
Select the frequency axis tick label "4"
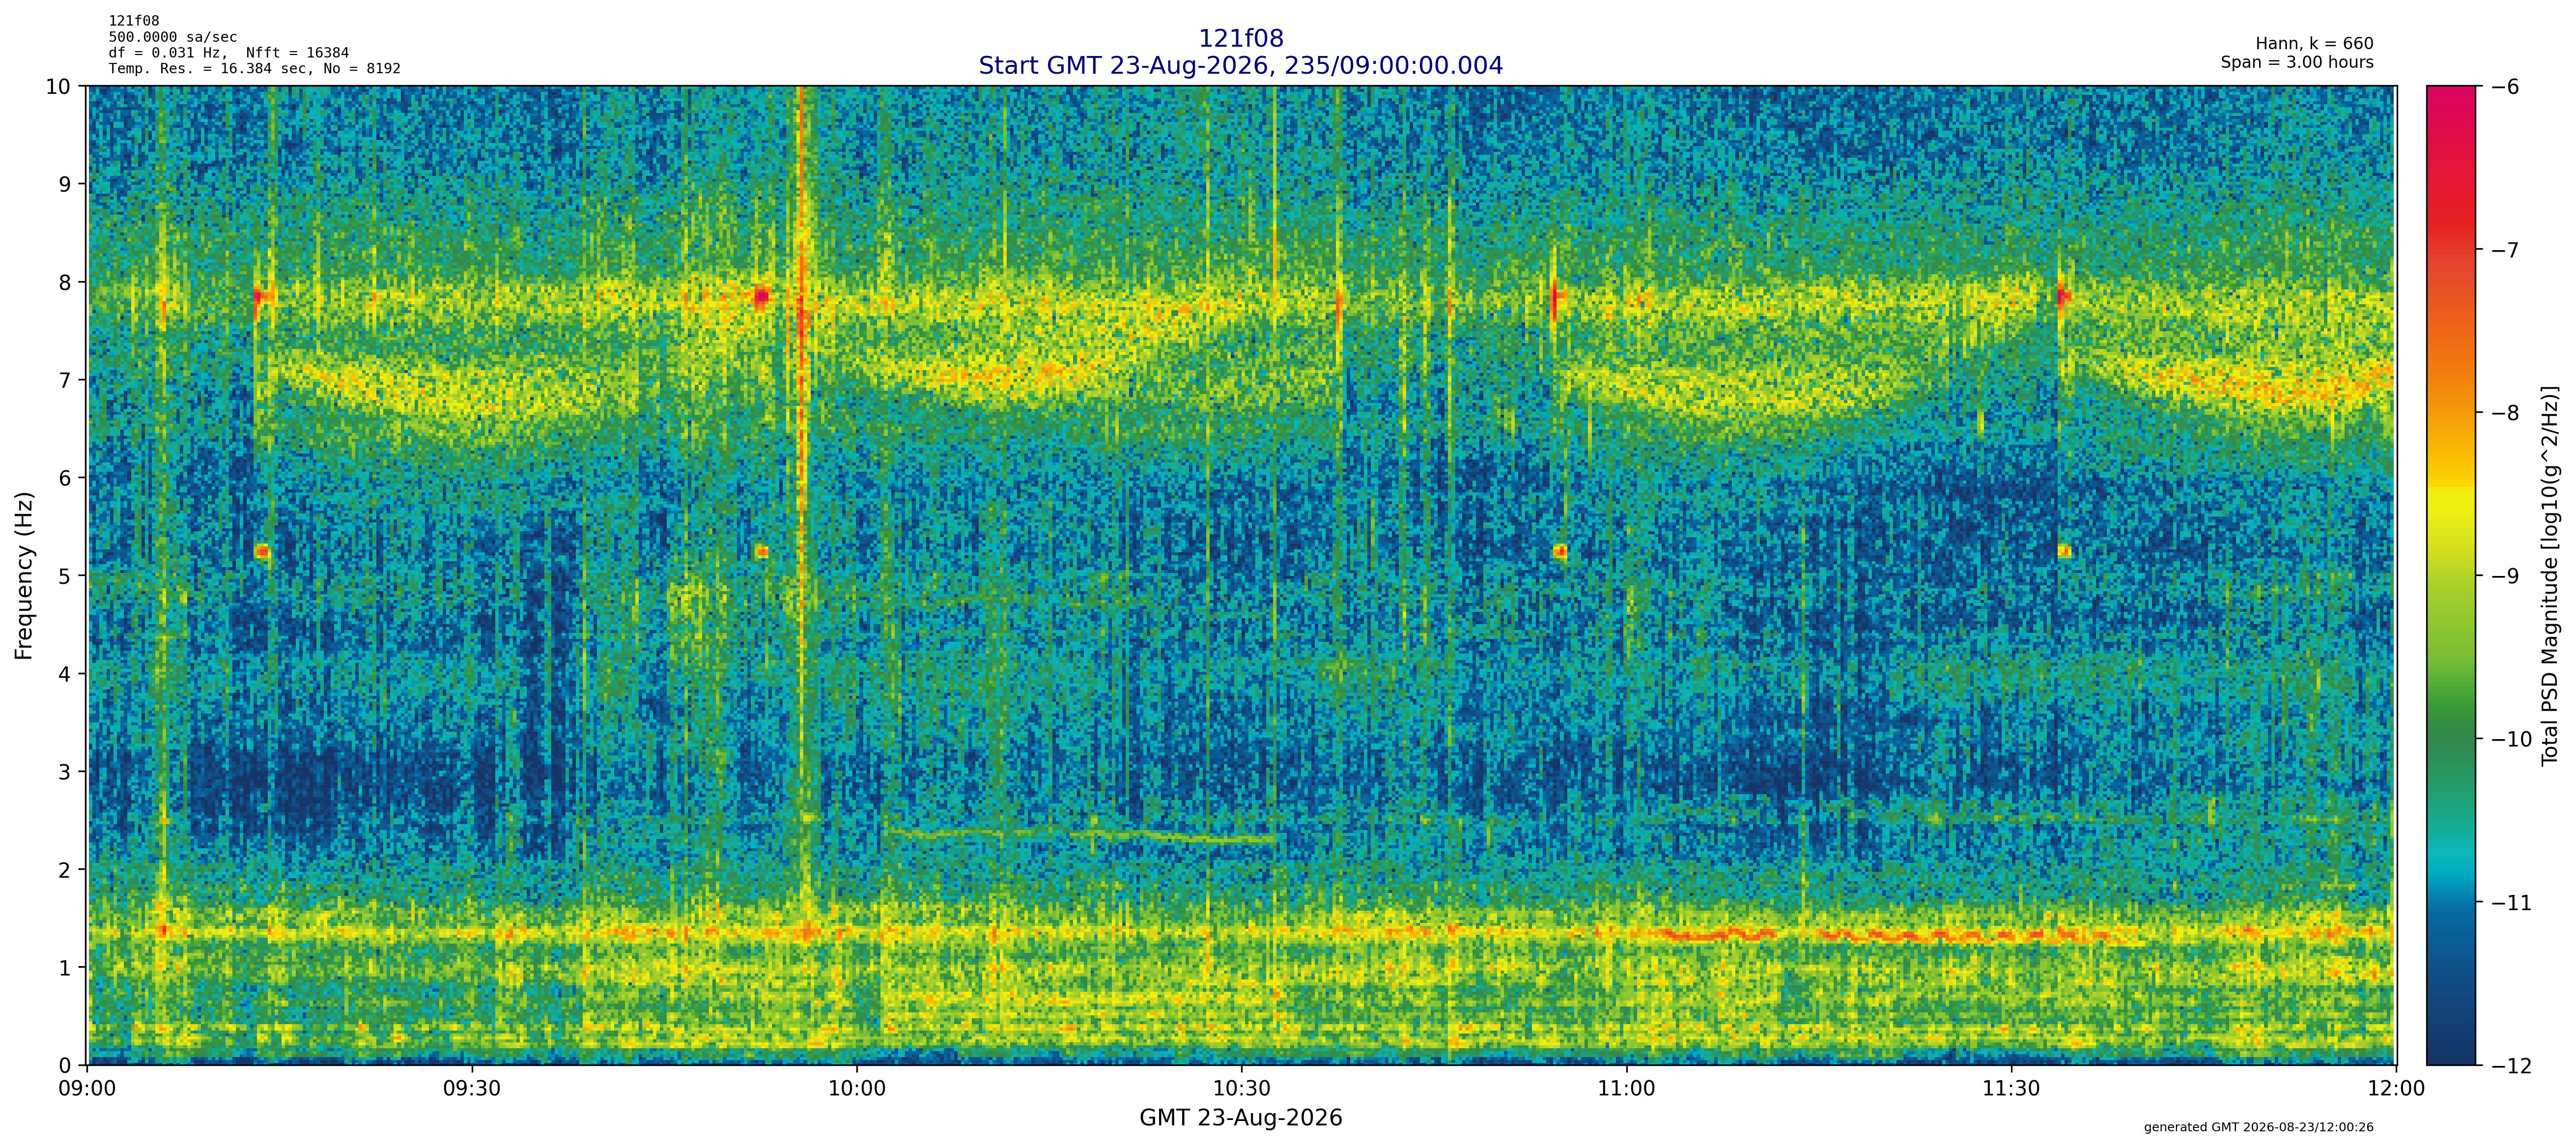(x=65, y=674)
